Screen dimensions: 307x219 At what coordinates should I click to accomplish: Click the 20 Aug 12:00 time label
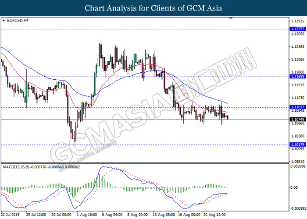214,215
